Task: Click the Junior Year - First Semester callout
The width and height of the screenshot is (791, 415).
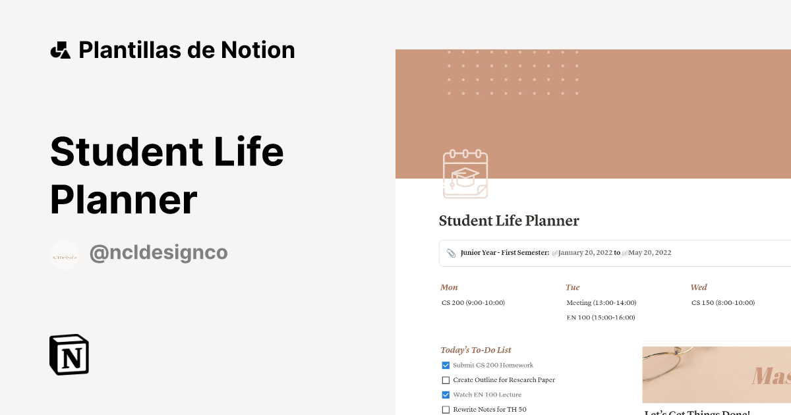Action: click(504, 252)
